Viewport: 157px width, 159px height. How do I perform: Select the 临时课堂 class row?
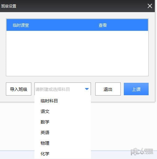click(77, 25)
